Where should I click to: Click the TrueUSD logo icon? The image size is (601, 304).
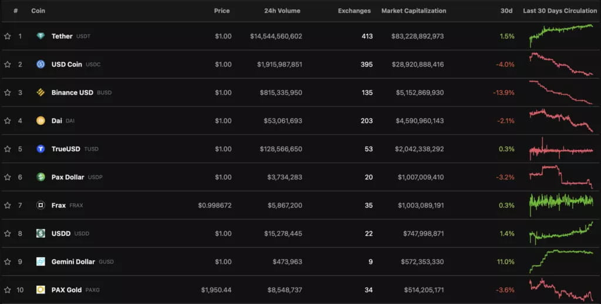40,149
